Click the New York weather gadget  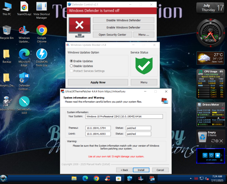coord(210,58)
